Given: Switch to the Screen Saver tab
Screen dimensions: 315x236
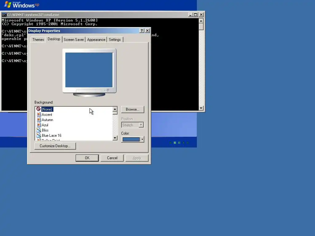Looking at the screenshot, I should 74,40.
